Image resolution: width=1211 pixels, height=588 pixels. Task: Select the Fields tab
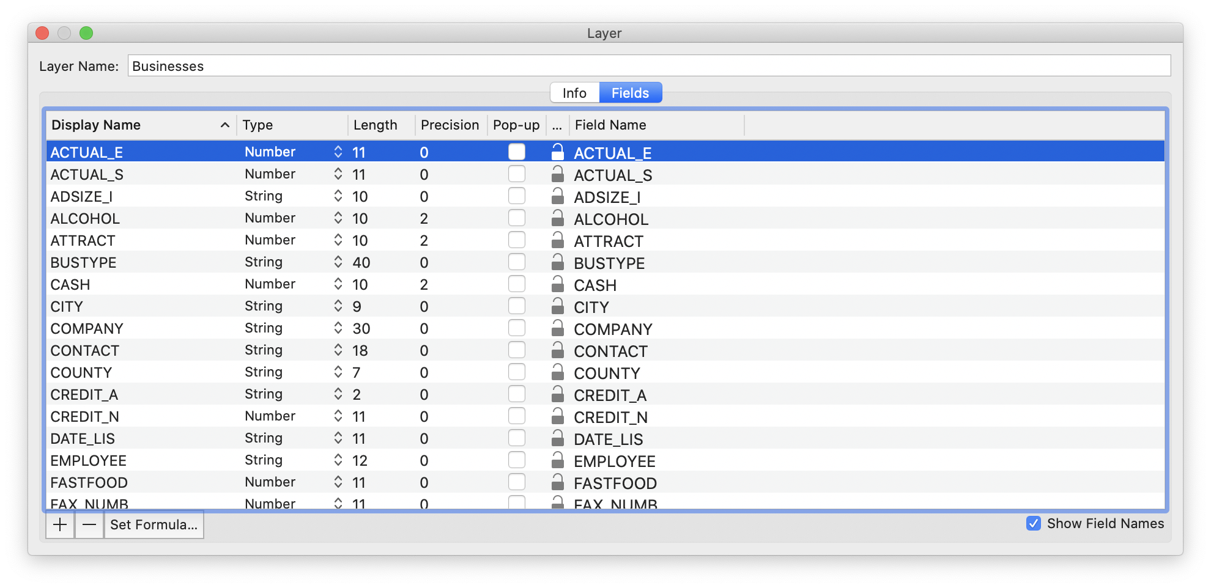click(x=631, y=92)
